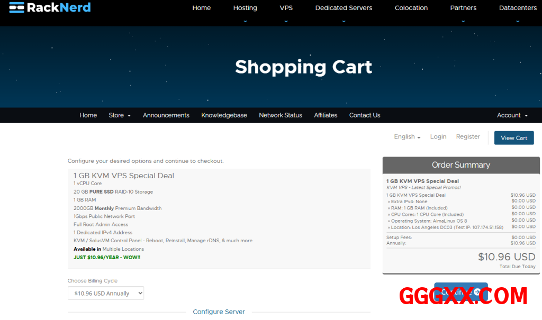This screenshot has width=542, height=320.
Task: Click the Login link
Action: [x=438, y=136]
